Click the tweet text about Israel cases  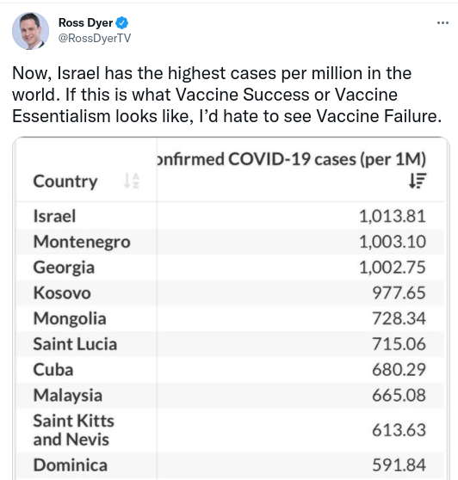pyautogui.click(x=227, y=95)
